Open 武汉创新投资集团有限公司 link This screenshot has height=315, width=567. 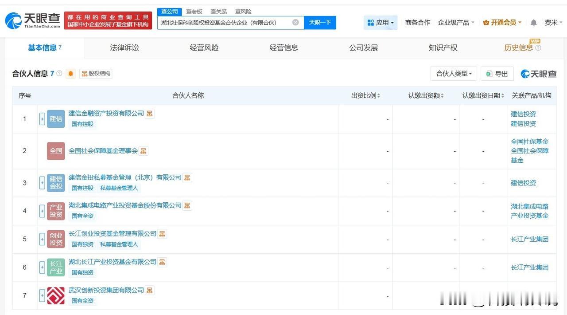tap(106, 290)
